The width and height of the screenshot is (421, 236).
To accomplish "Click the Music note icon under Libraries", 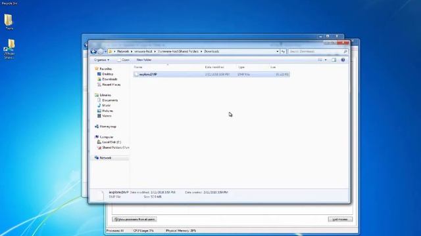I will 99,106.
